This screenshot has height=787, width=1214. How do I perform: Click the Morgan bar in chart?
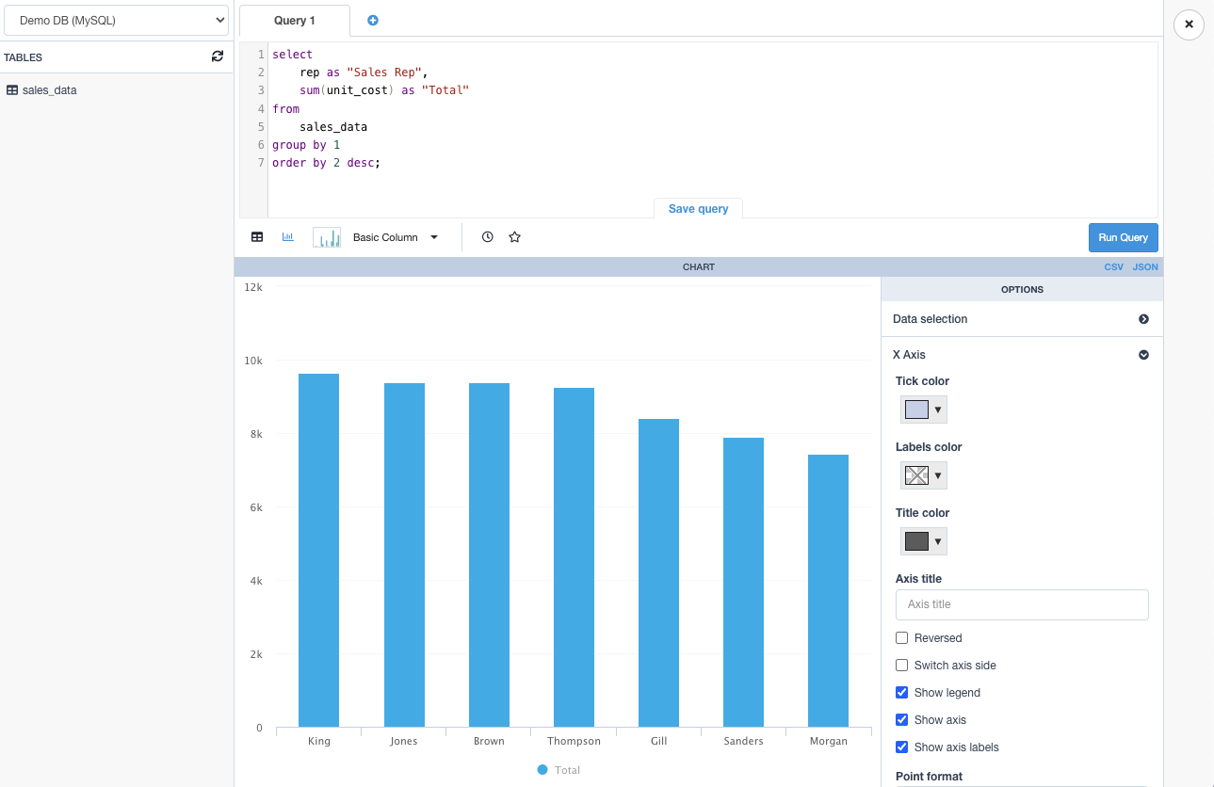pyautogui.click(x=828, y=591)
